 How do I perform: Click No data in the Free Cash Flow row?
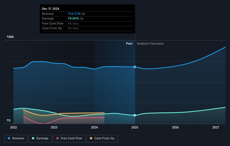tap(73, 23)
